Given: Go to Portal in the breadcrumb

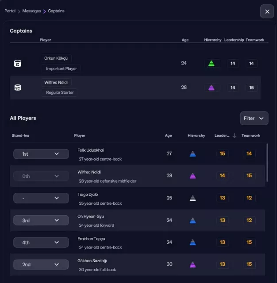Looking at the screenshot, I should [x=10, y=11].
